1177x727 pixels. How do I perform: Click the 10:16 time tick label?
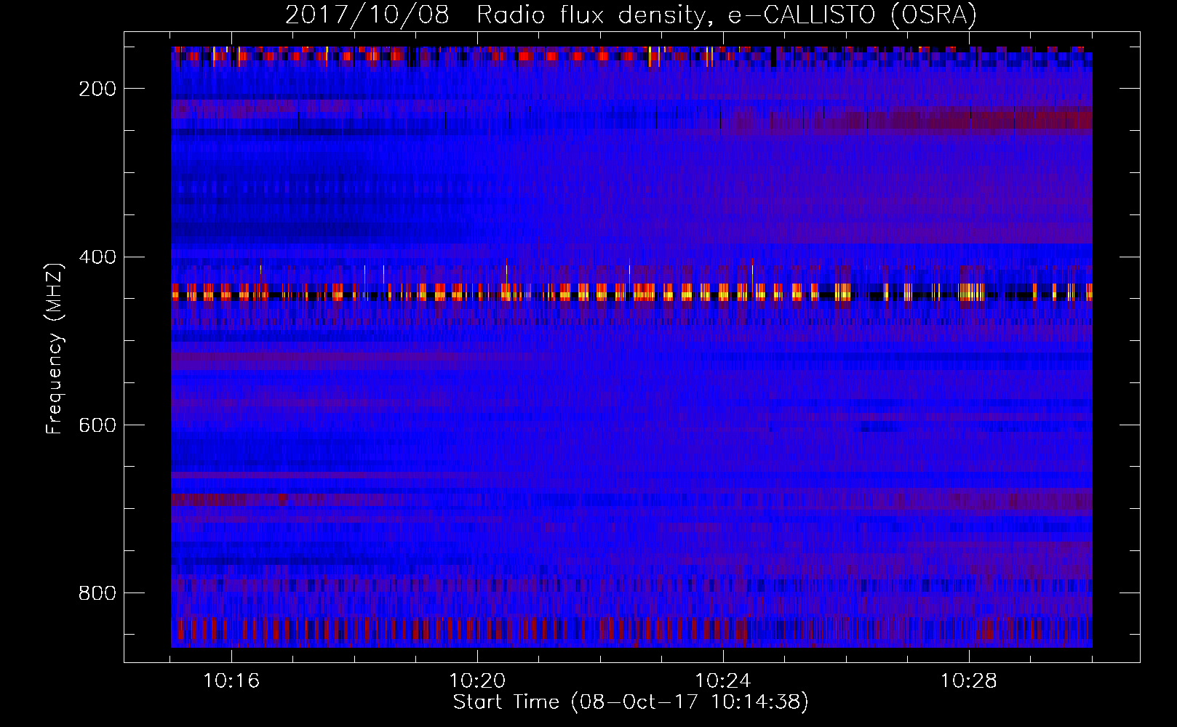[231, 681]
